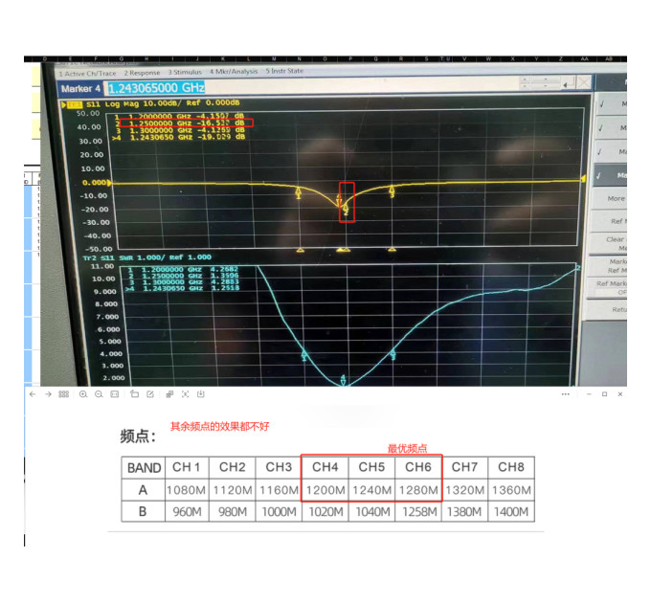The width and height of the screenshot is (651, 603).
Task: Click marker readout 1.2430650 GHz -19.029 dB
Action: click(179, 137)
